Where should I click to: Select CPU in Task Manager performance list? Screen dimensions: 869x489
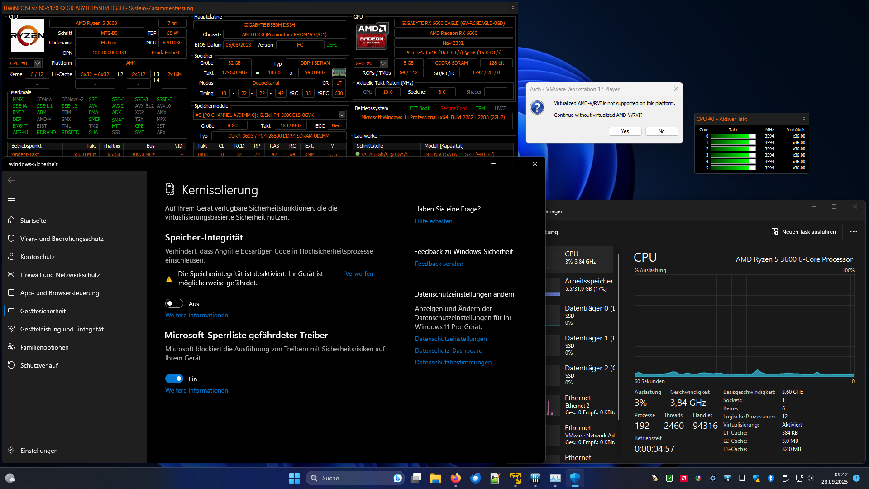(x=579, y=259)
